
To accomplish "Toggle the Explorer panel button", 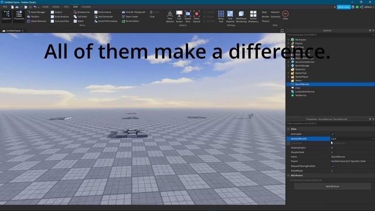I will [x=6, y=16].
